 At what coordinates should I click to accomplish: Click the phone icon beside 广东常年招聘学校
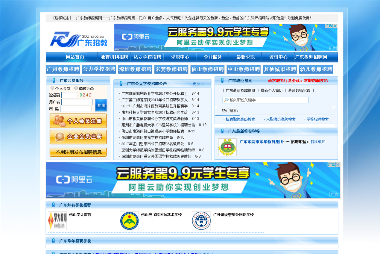pos(54,241)
